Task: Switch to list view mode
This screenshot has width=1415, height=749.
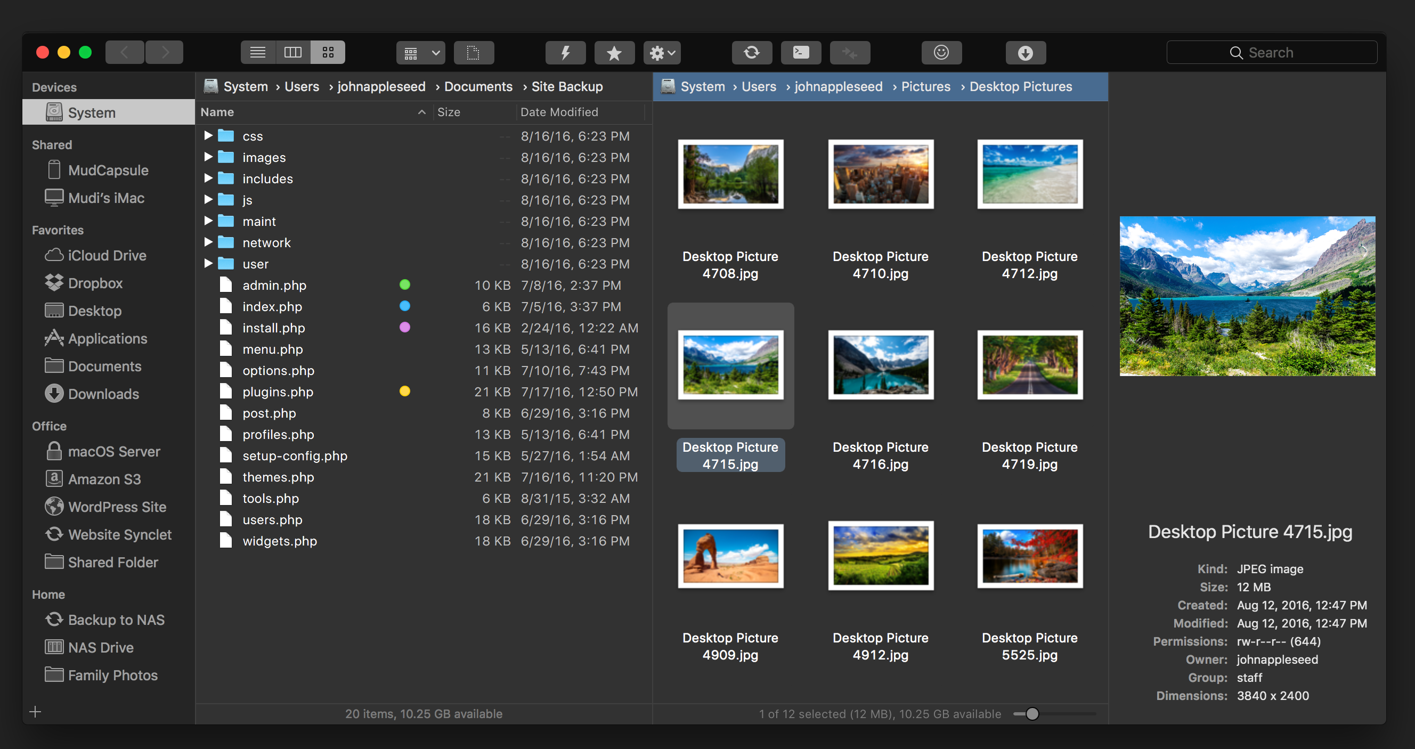Action: click(x=258, y=53)
